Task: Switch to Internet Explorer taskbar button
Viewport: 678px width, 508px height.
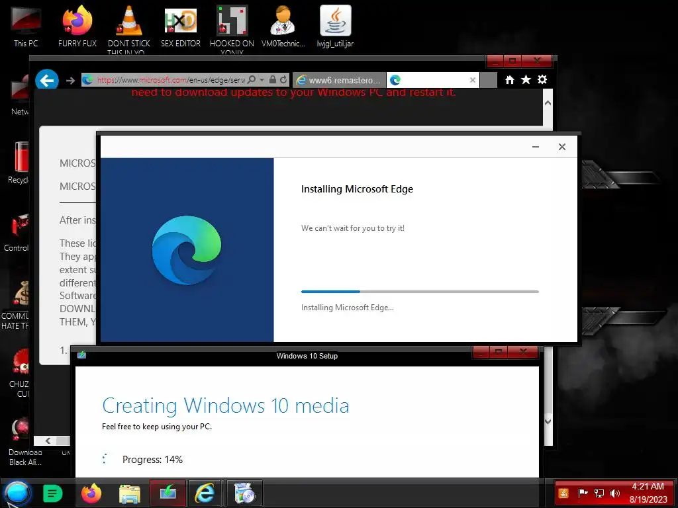Action: [x=205, y=492]
